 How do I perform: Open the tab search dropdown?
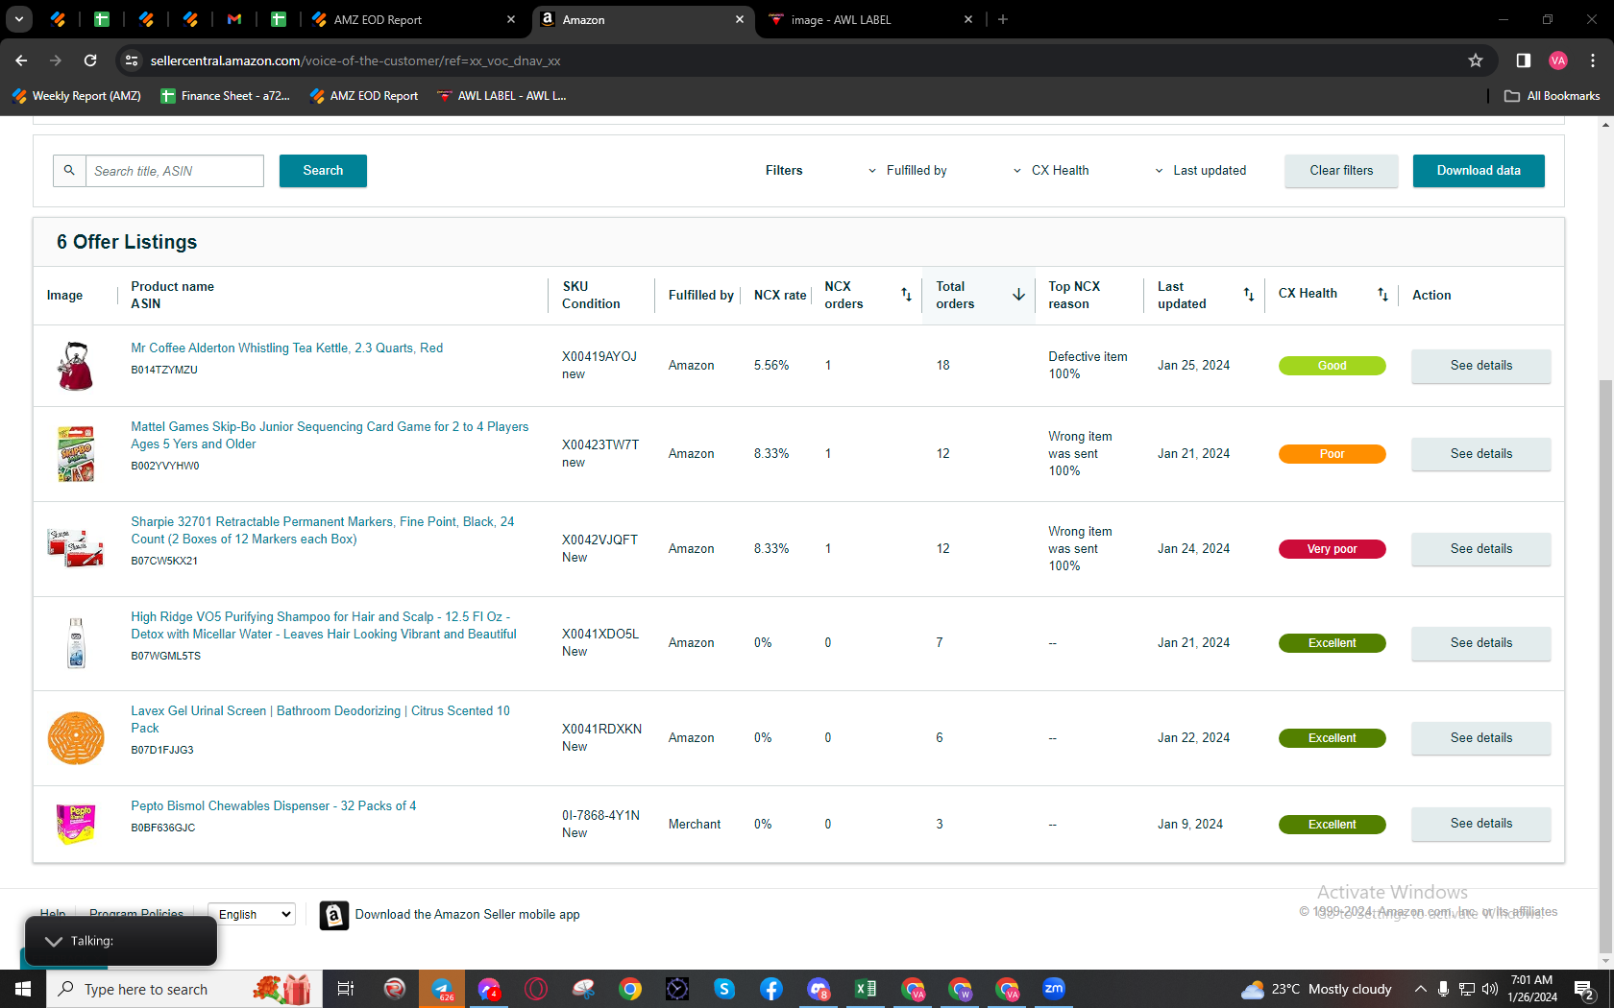19,19
